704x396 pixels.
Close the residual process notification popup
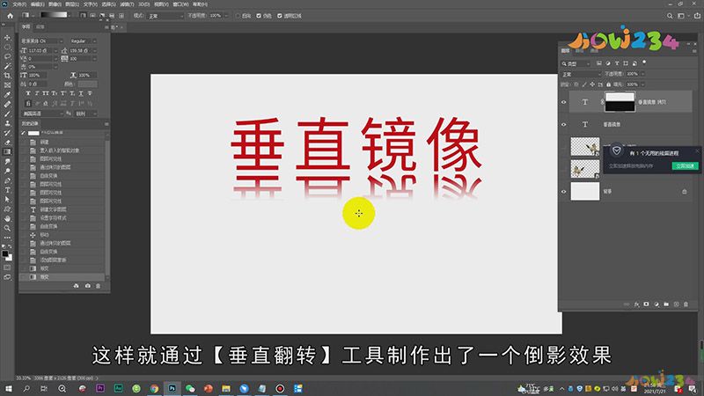point(697,150)
